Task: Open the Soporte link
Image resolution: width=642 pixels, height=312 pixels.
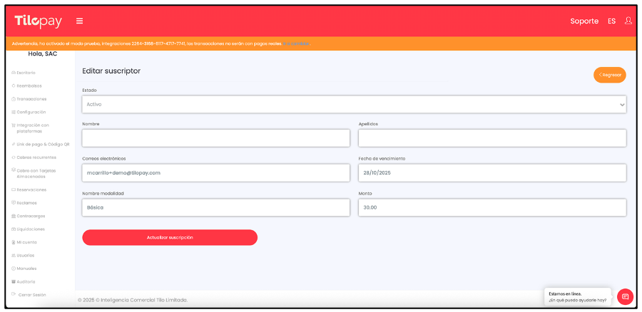Action: click(x=584, y=21)
